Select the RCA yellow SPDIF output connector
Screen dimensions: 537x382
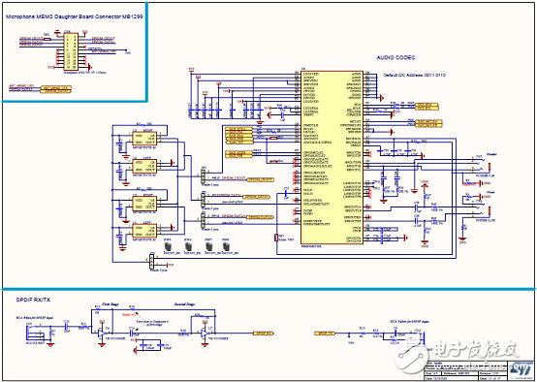(x=418, y=338)
